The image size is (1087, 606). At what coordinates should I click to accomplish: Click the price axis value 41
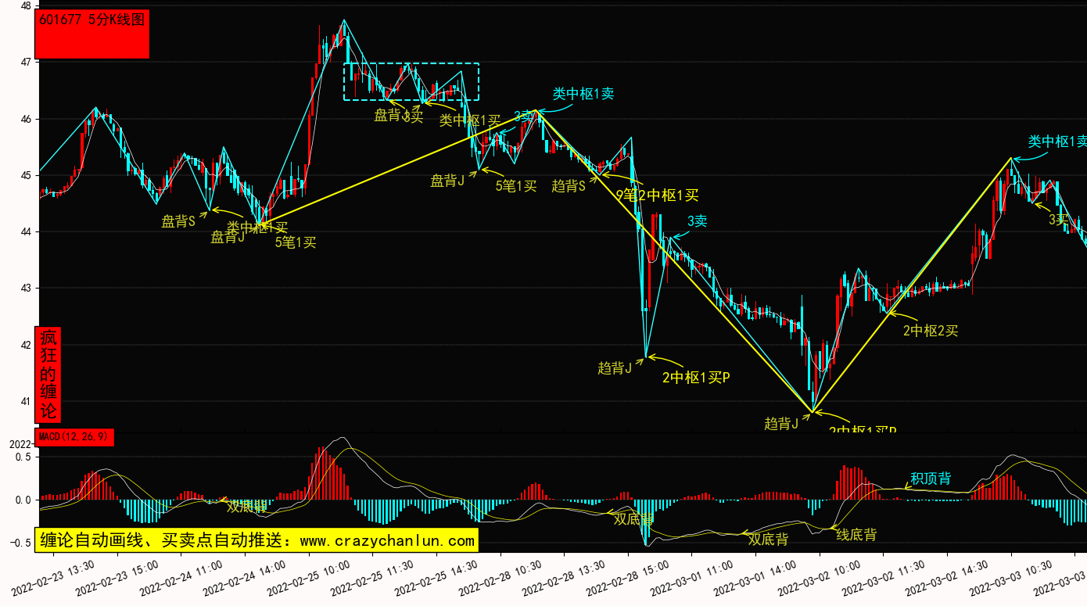point(26,402)
